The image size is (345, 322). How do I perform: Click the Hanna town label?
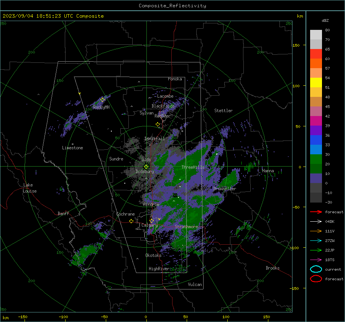coord(268,171)
